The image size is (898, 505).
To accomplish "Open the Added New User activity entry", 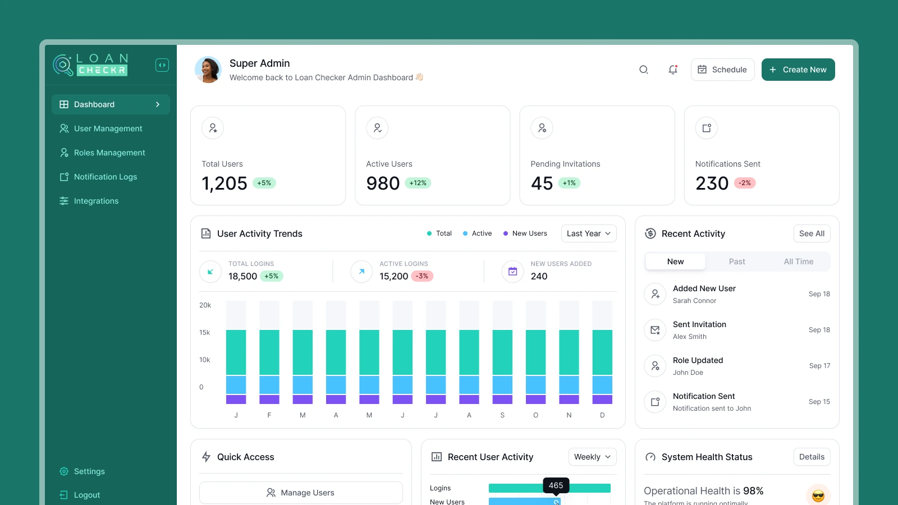I will click(x=737, y=294).
